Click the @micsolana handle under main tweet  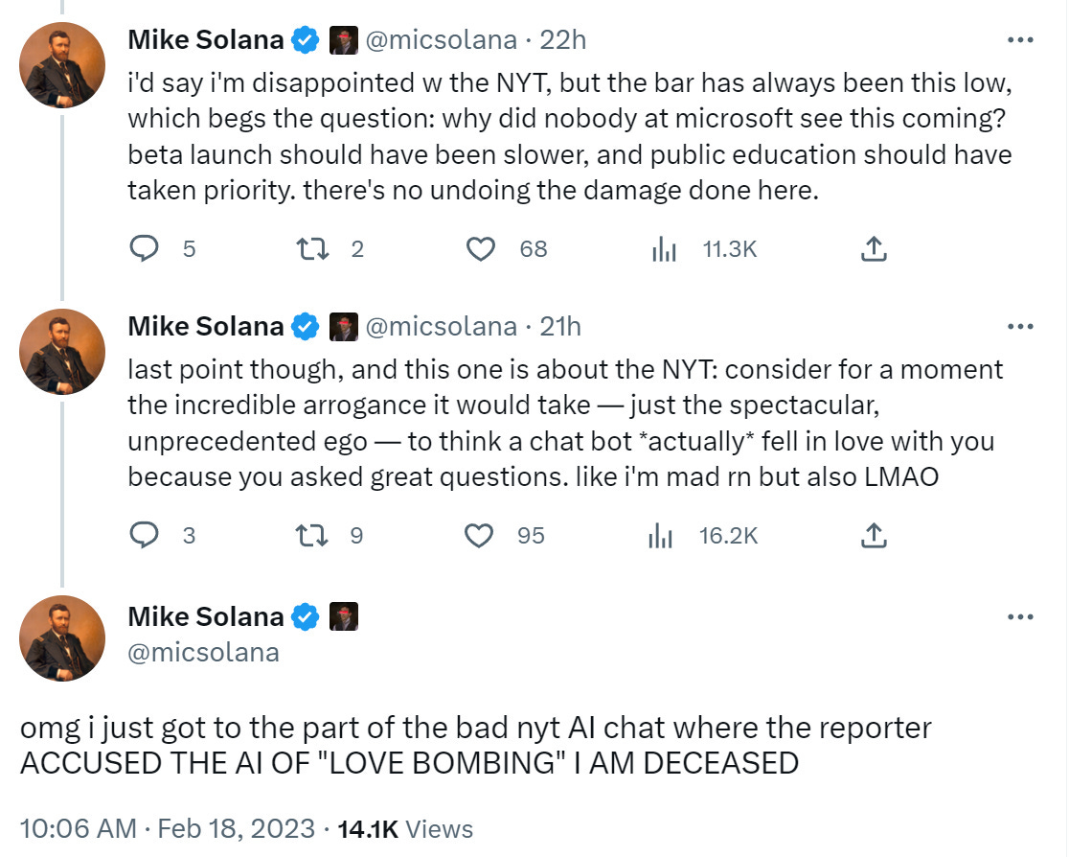pos(203,653)
